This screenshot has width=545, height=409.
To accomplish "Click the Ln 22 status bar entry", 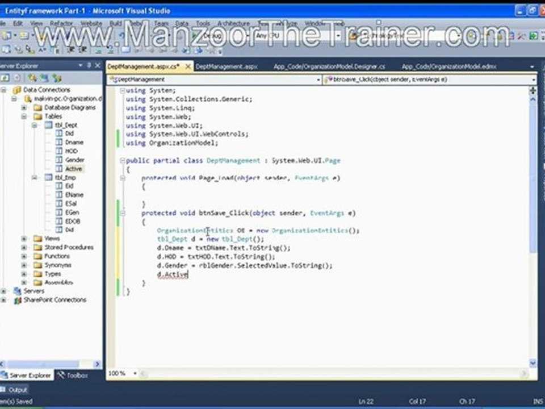I will point(366,402).
